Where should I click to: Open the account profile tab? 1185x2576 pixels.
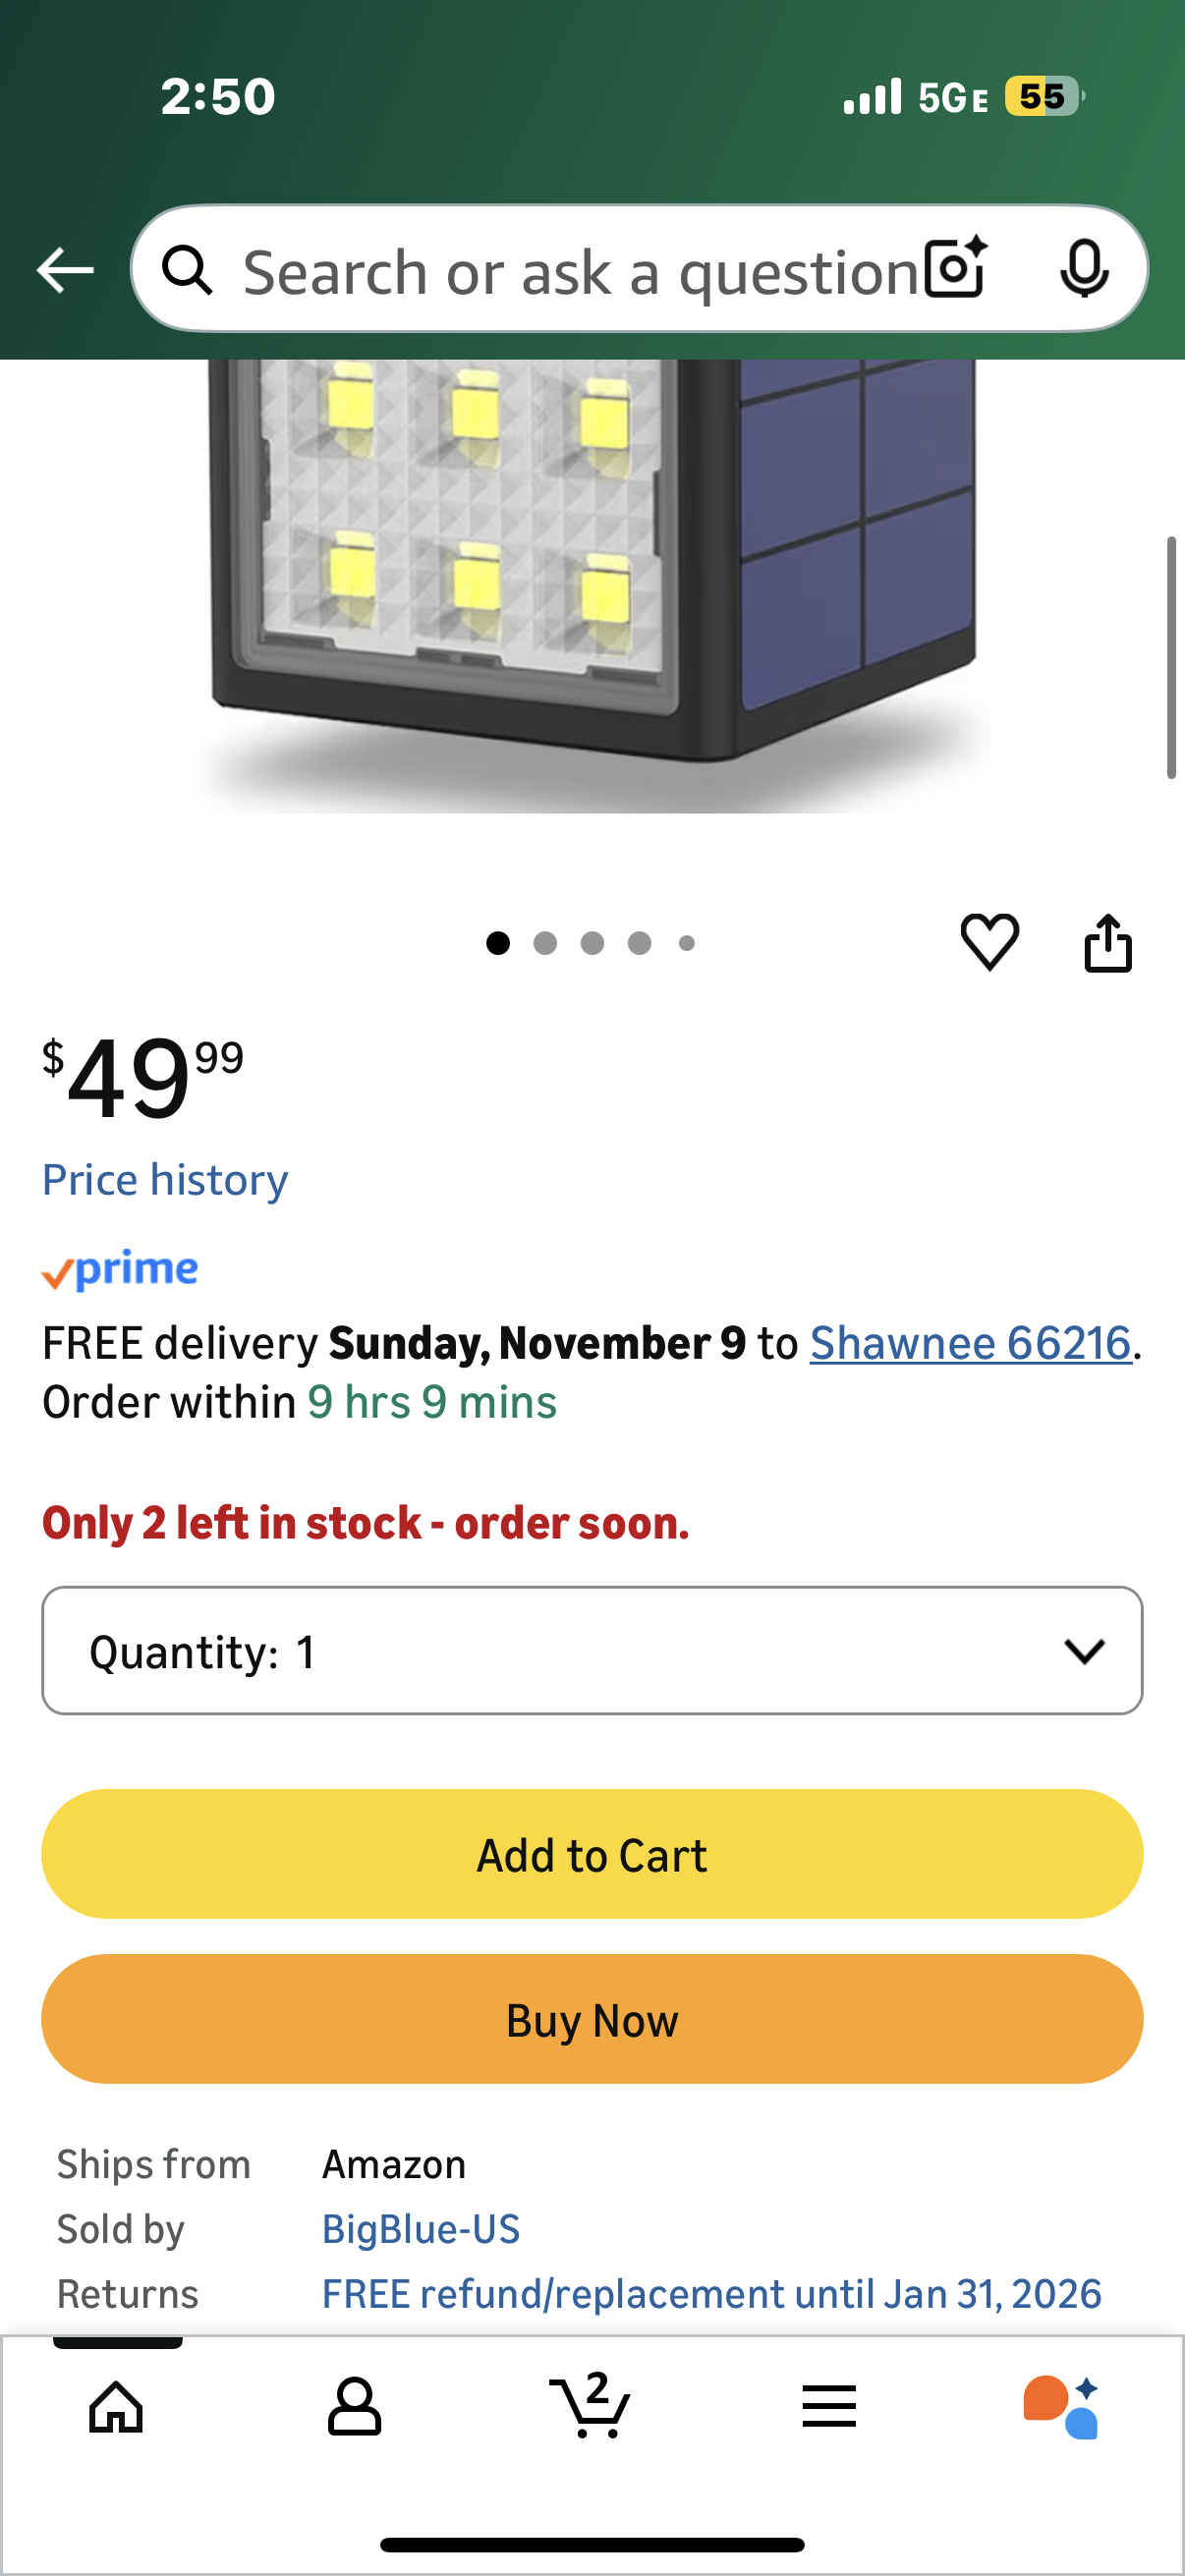(354, 2405)
